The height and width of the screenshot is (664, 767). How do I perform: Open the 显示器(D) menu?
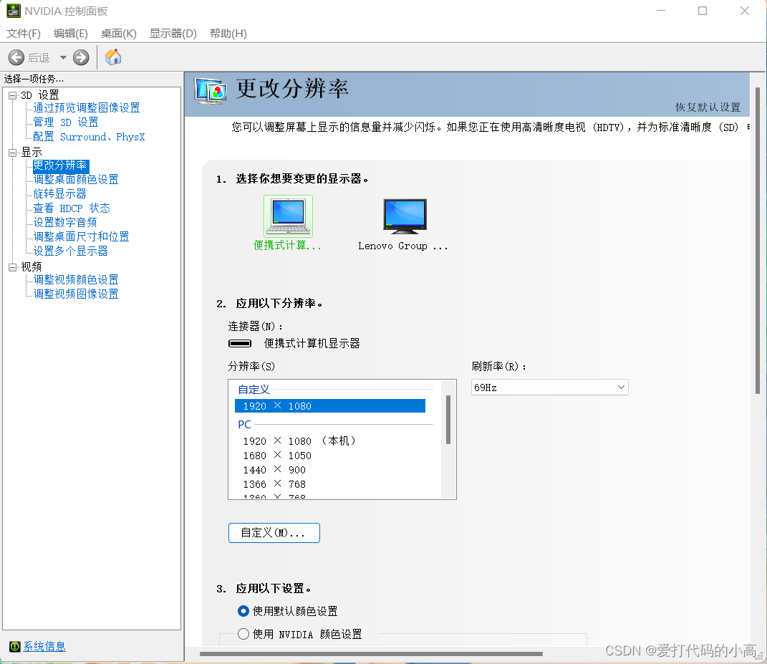[173, 33]
